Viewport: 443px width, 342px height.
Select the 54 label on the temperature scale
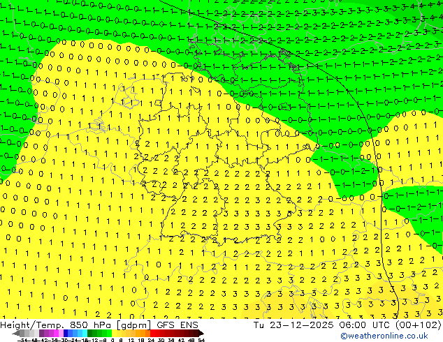tap(201, 340)
